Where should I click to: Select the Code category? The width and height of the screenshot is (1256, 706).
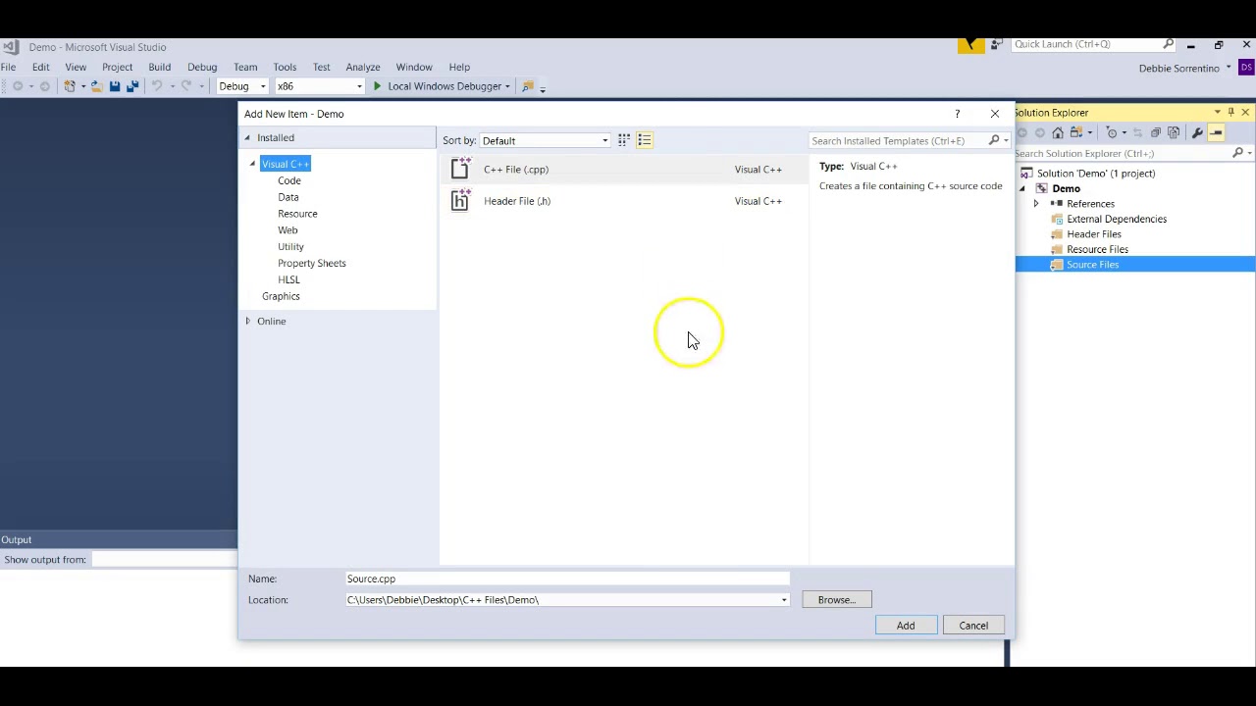tap(289, 180)
